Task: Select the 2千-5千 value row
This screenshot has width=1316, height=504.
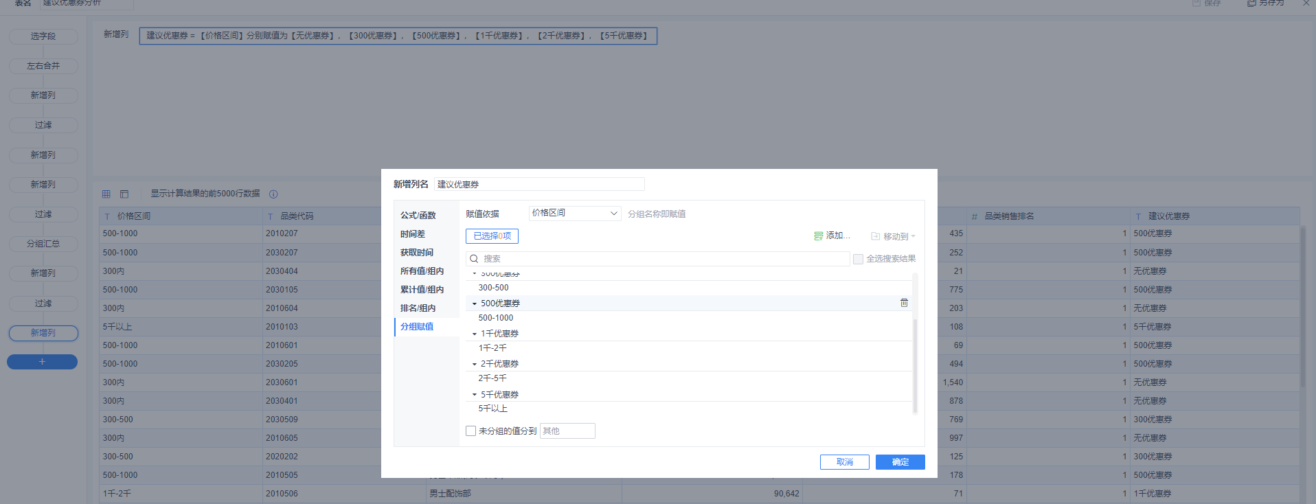Action: (689, 378)
